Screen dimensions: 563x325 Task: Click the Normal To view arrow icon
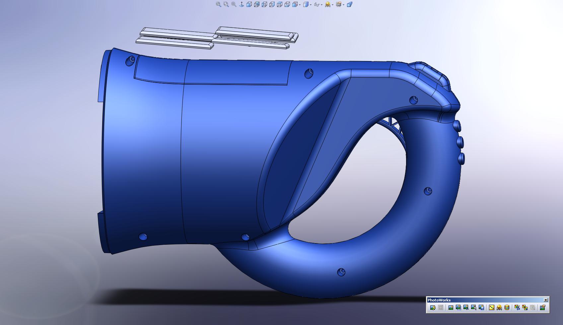(242, 4)
